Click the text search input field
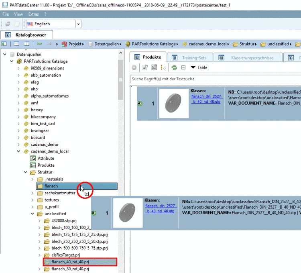The image size is (301, 273). (216, 79)
